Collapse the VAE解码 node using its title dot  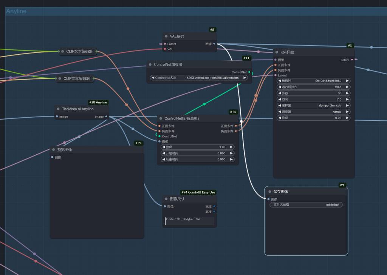166,36
